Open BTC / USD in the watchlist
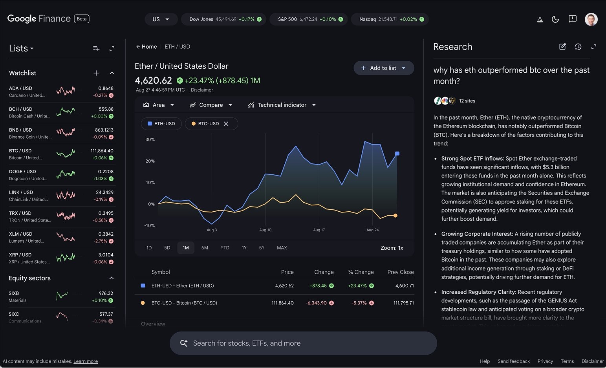Screen dimensions: 606x368 62,154
